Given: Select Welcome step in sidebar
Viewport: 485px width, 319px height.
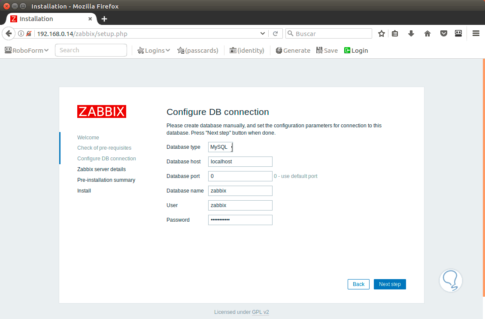Looking at the screenshot, I should point(88,137).
